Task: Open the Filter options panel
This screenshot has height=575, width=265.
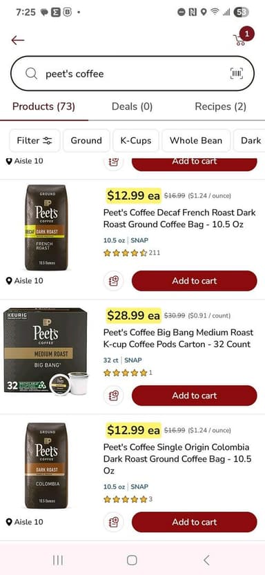Action: tap(35, 140)
